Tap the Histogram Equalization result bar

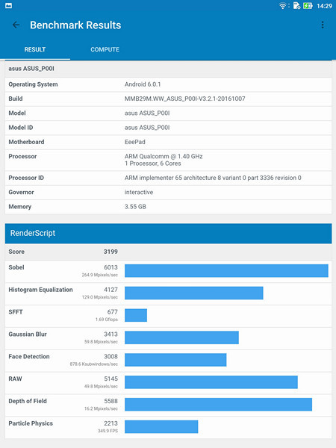point(193,293)
